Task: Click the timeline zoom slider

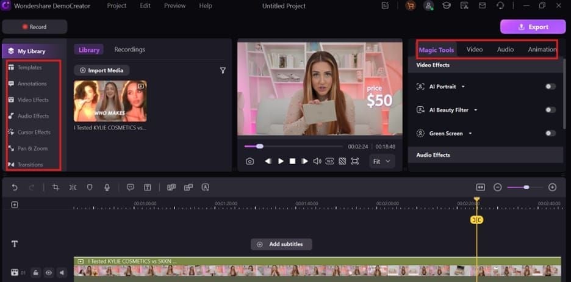Action: (x=525, y=187)
